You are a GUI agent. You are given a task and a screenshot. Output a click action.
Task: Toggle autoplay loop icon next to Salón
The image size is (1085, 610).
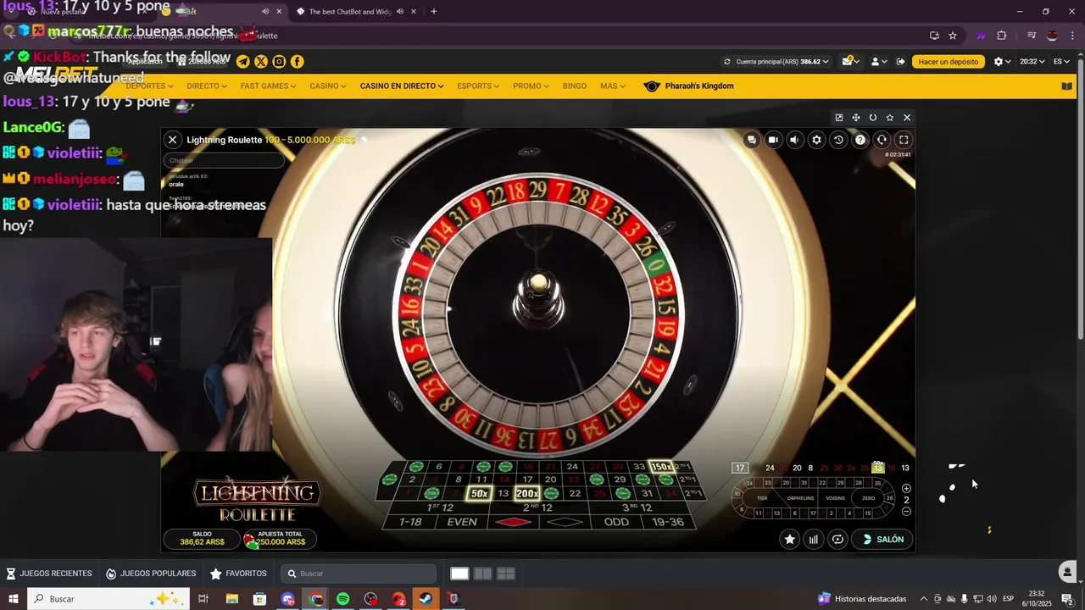tap(837, 539)
